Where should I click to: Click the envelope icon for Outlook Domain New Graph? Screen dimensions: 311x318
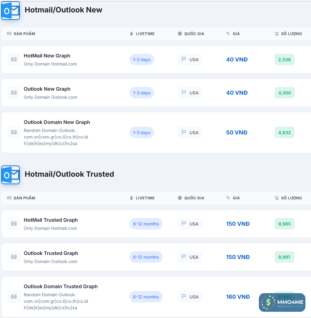14,132
